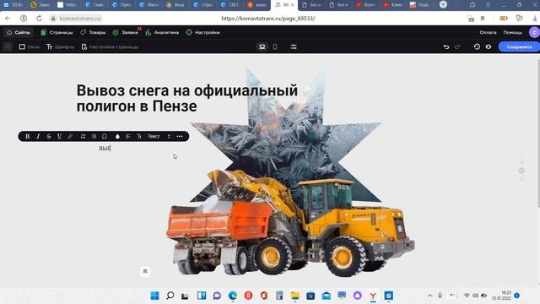The width and height of the screenshot is (540, 304).
Task: Bookmark this page in browser bar
Action: tap(483, 19)
